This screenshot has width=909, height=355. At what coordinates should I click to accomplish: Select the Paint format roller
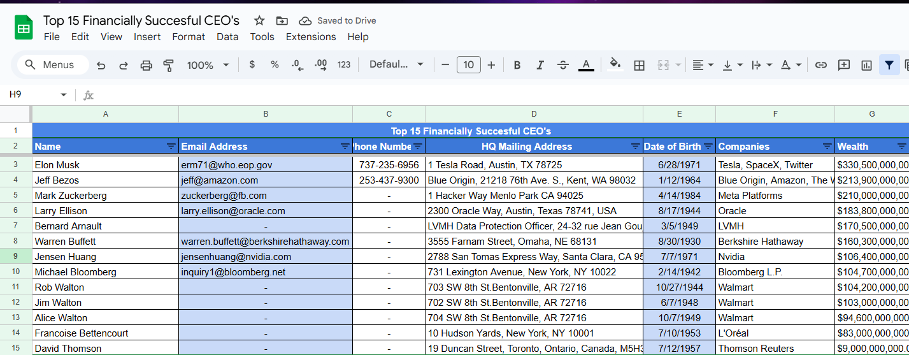pyautogui.click(x=169, y=65)
